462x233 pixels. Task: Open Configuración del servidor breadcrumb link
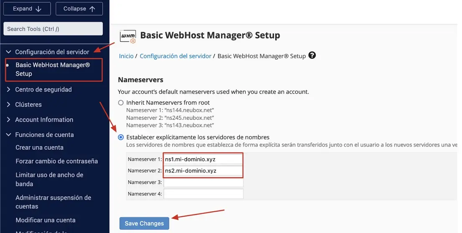click(175, 56)
